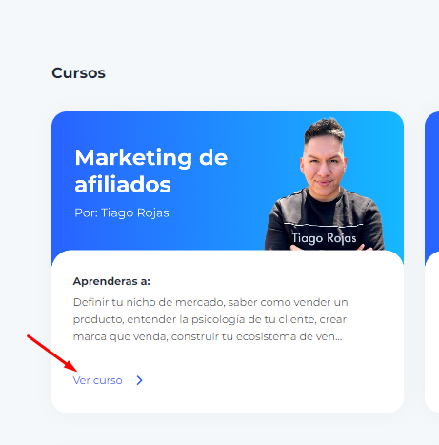Click the white body of the next course card
The image size is (439, 445).
[x=432, y=334]
